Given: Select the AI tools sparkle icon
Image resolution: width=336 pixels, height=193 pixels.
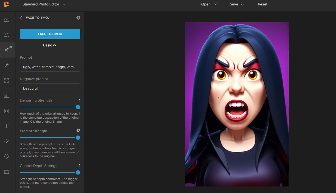Looking at the screenshot, I should click(x=7, y=50).
